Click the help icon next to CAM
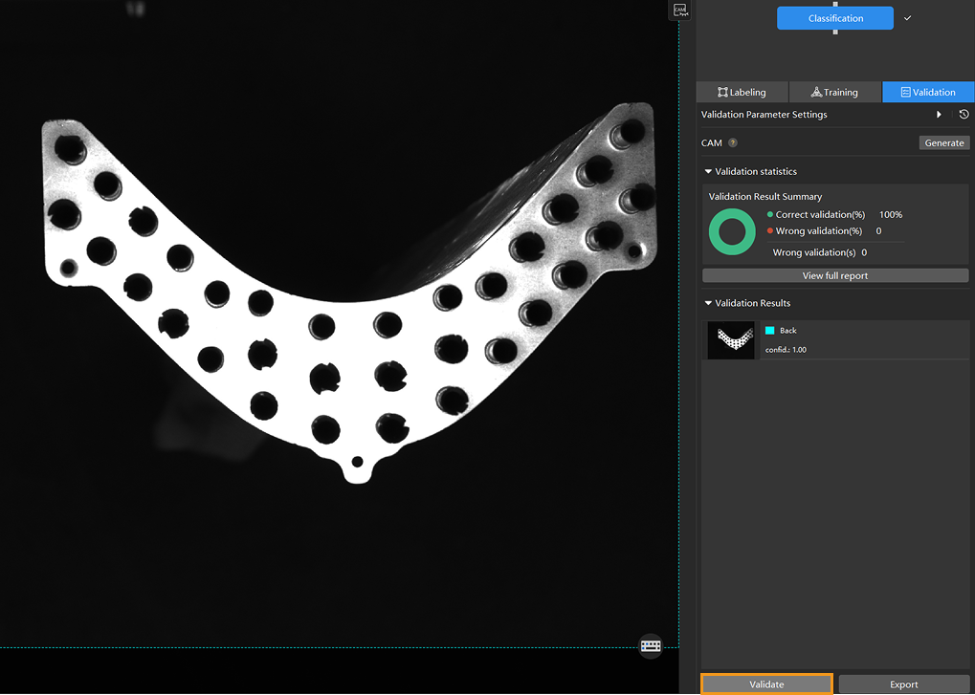This screenshot has height=695, width=975. point(733,142)
